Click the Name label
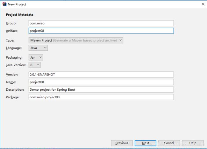The width and height of the screenshot is (207, 149). click(x=11, y=82)
